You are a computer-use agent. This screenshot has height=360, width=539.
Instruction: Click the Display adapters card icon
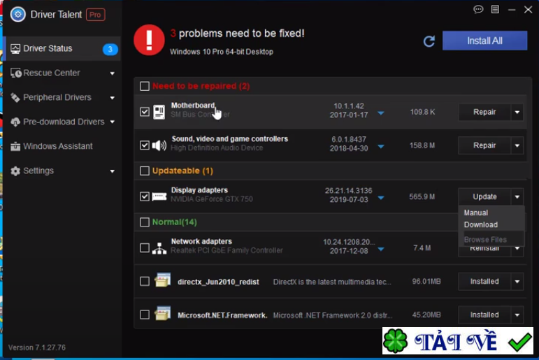(x=159, y=197)
